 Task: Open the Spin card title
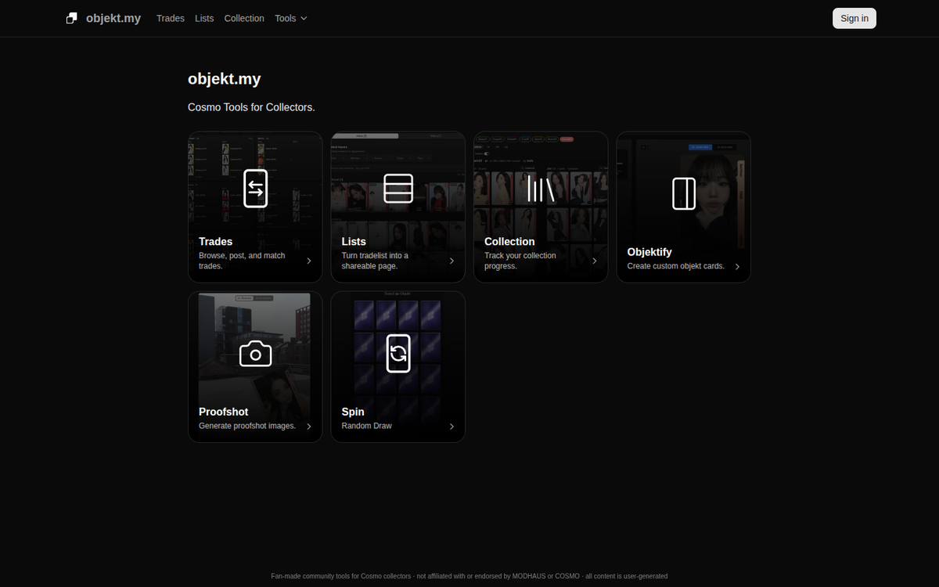pos(353,412)
